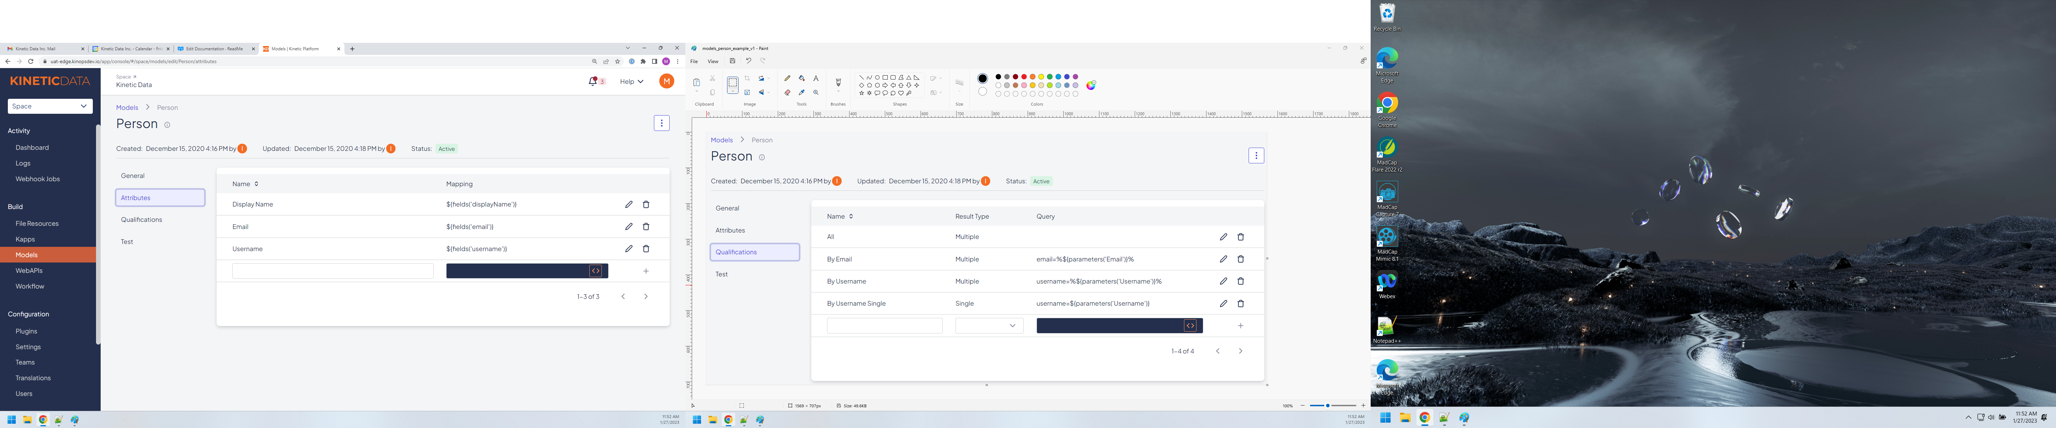Open the Paint File menu
2056x428 pixels.
click(x=694, y=61)
